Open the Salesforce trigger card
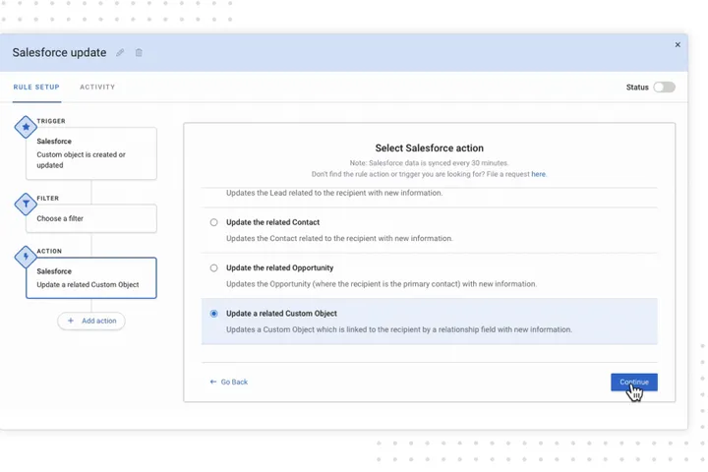Image resolution: width=708 pixels, height=472 pixels. click(x=91, y=153)
